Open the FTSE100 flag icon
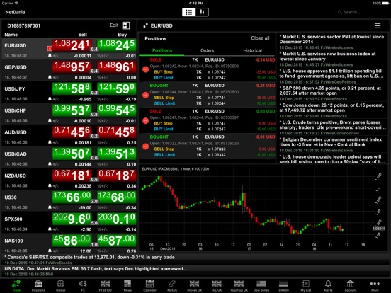Screen dimensions: 391x293 (105, 285)
